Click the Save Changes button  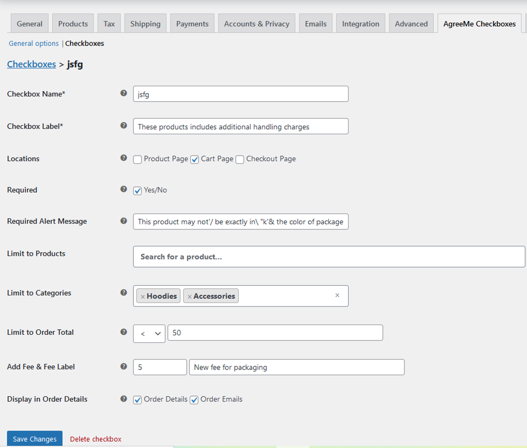click(x=34, y=438)
